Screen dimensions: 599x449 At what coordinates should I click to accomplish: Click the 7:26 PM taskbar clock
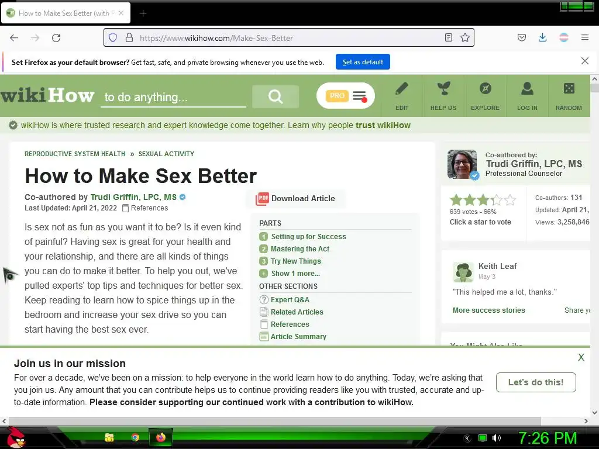tap(547, 438)
